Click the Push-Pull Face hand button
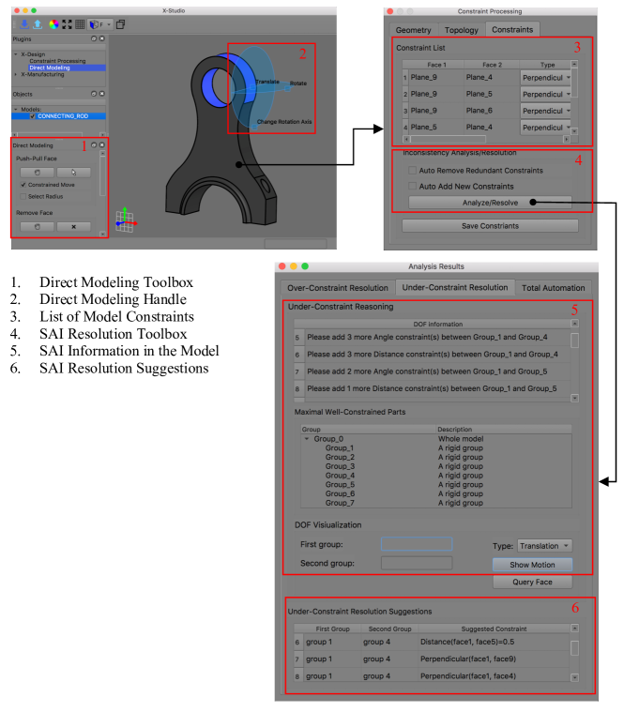The image size is (624, 712). [38, 173]
